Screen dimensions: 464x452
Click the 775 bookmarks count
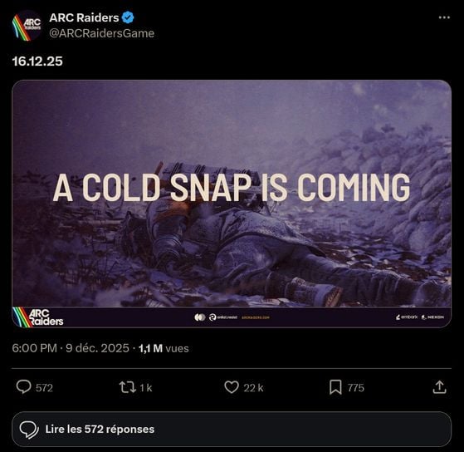356,388
